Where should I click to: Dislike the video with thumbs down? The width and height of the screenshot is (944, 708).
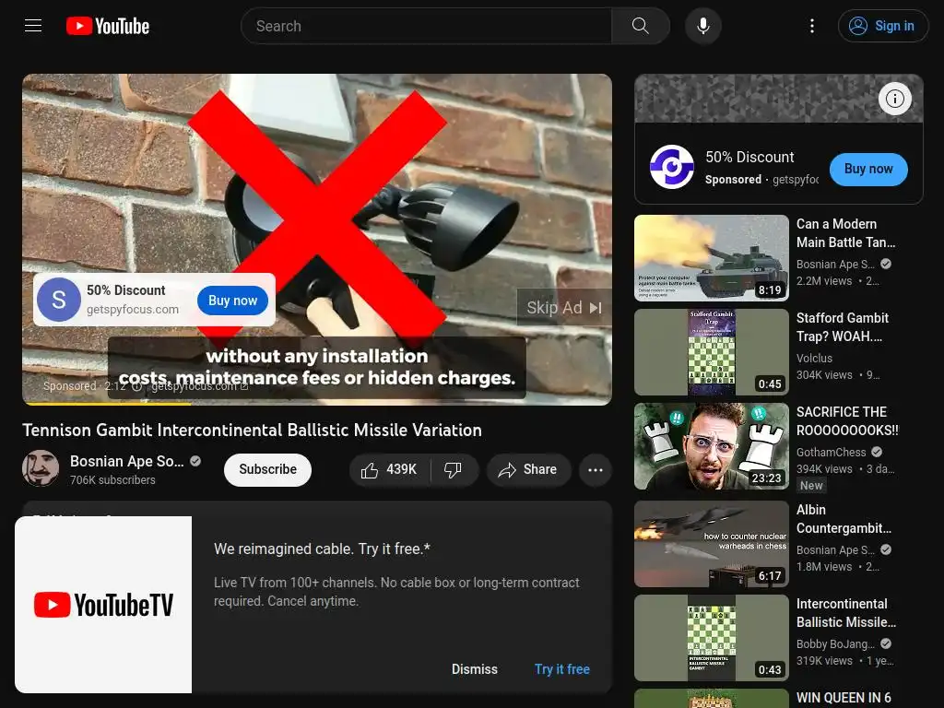pos(453,469)
